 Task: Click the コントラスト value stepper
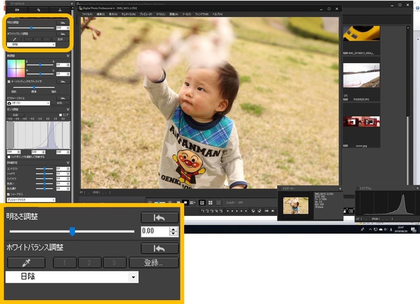pyautogui.click(x=68, y=169)
